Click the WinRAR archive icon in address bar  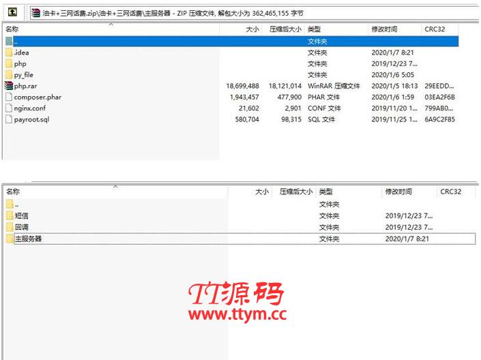[36, 13]
